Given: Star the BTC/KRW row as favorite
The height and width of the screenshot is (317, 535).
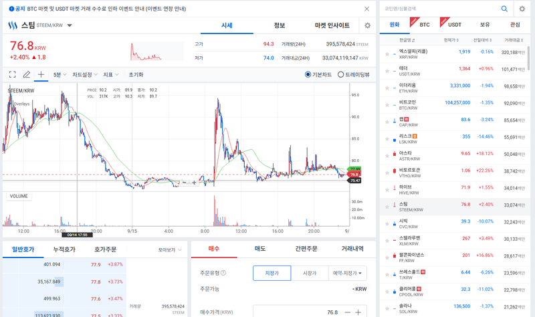Looking at the screenshot, I should 387,105.
